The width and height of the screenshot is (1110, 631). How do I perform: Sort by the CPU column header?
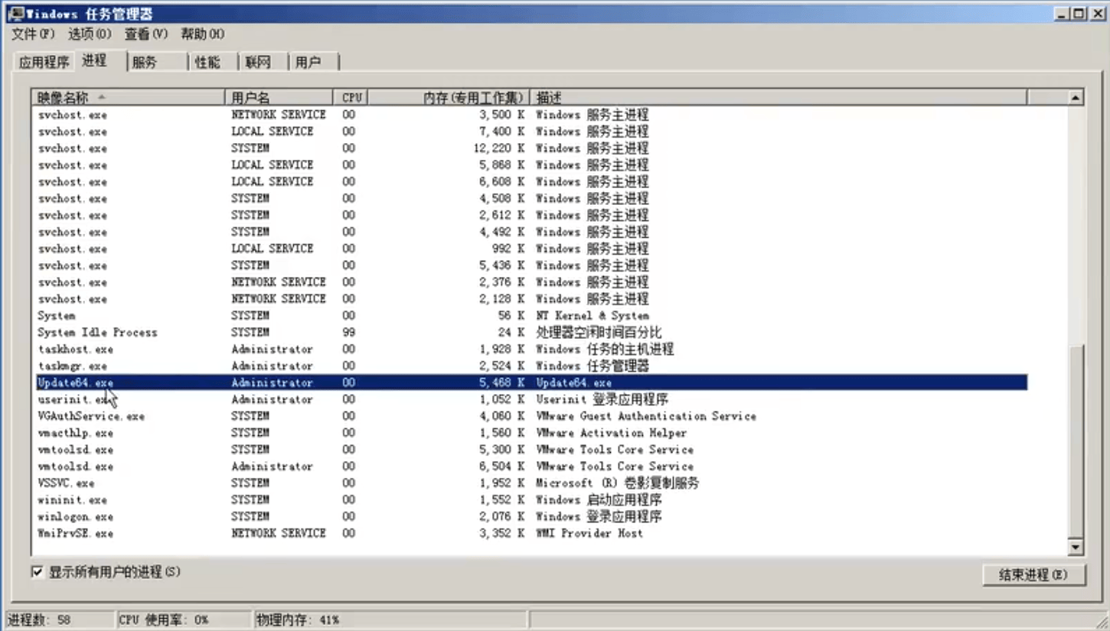coord(351,97)
